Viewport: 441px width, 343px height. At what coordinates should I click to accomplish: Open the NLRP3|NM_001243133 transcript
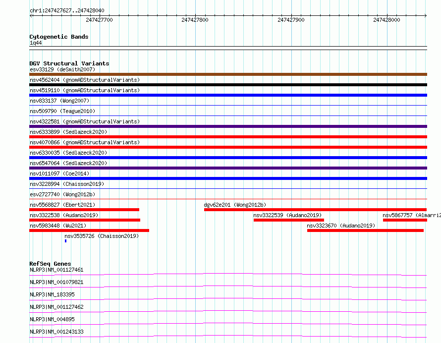click(56, 332)
